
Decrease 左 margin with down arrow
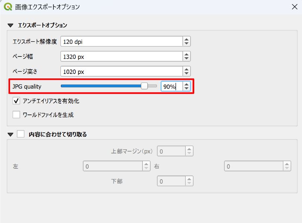146,168
